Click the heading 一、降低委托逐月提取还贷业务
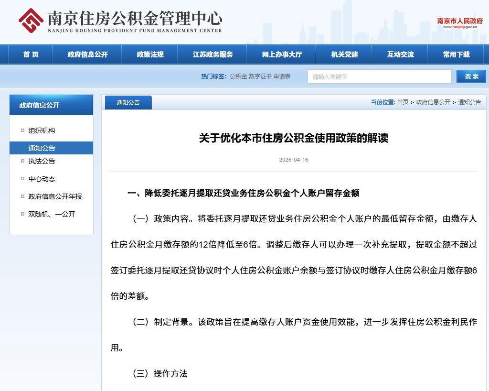This screenshot has height=391, width=489. point(243,193)
